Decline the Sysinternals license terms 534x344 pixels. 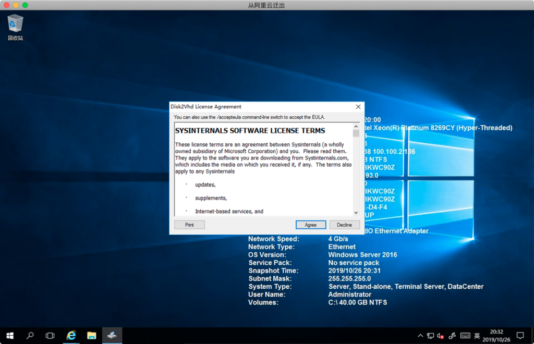pyautogui.click(x=344, y=225)
